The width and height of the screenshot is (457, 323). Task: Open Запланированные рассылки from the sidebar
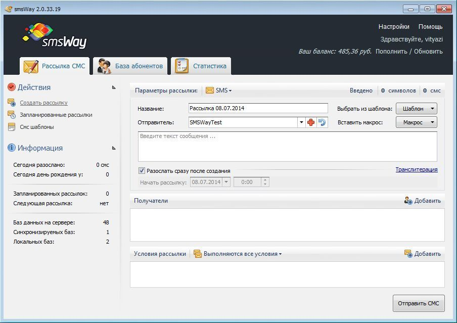tap(56, 115)
